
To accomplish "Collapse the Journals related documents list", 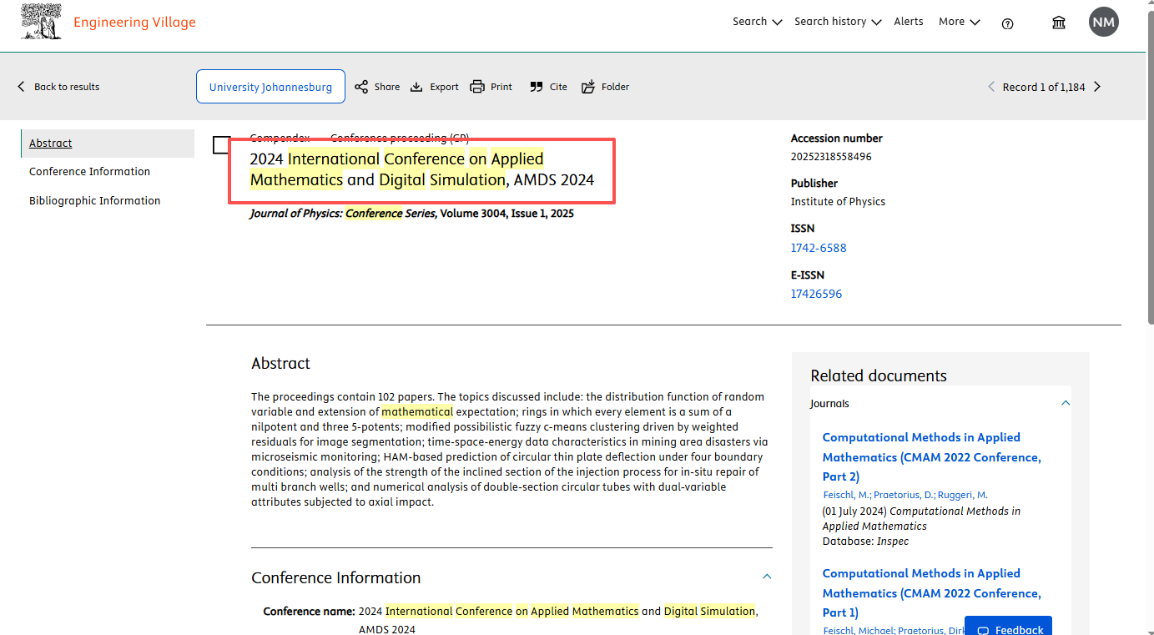I will (x=1066, y=403).
